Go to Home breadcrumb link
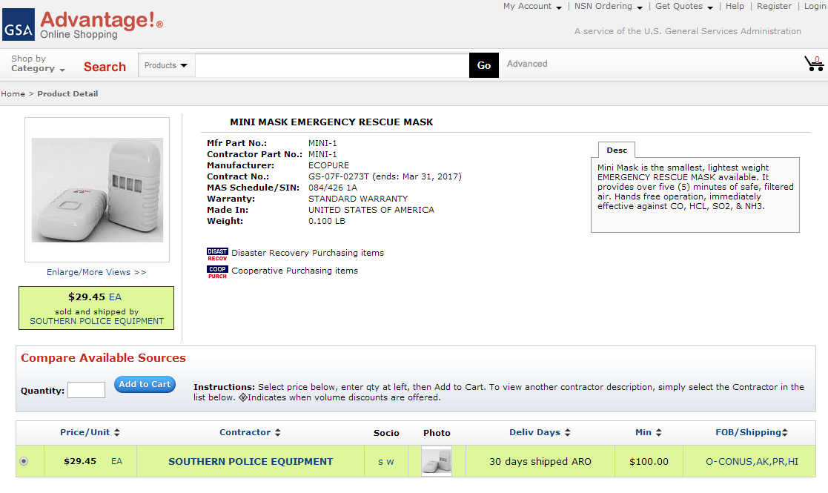Image resolution: width=828 pixels, height=493 pixels. pyautogui.click(x=13, y=94)
